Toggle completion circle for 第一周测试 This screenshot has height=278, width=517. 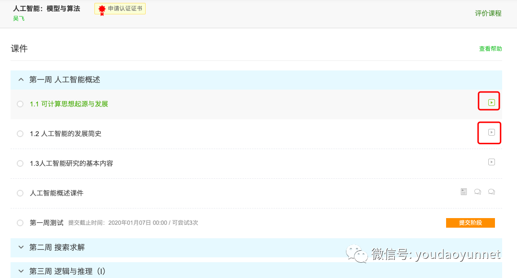pyautogui.click(x=20, y=222)
